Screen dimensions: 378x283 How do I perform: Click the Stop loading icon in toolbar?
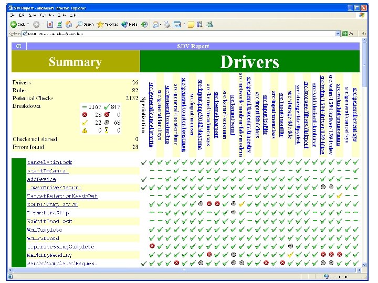tap(50, 24)
